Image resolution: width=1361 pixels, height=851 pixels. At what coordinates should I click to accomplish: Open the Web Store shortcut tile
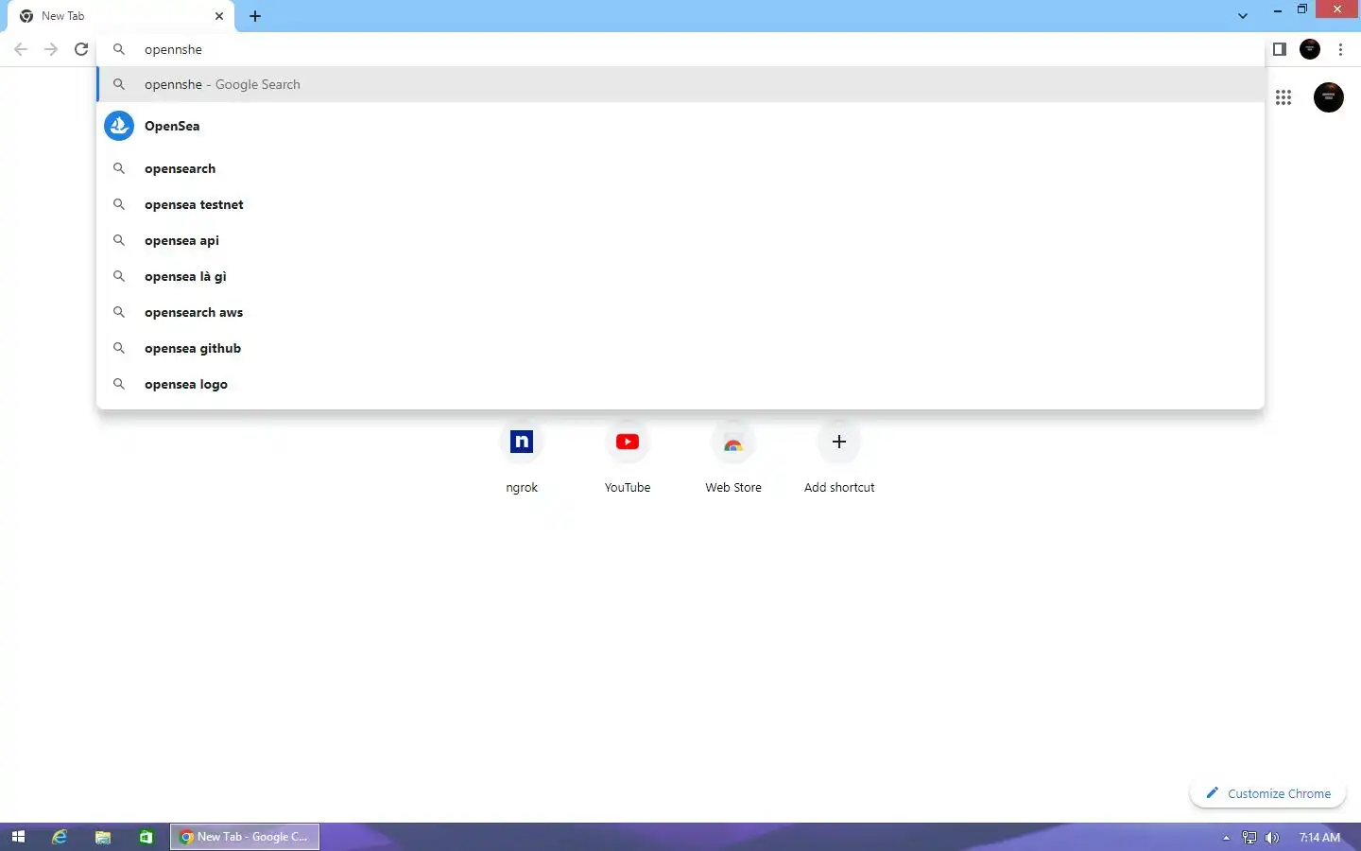pos(733,459)
